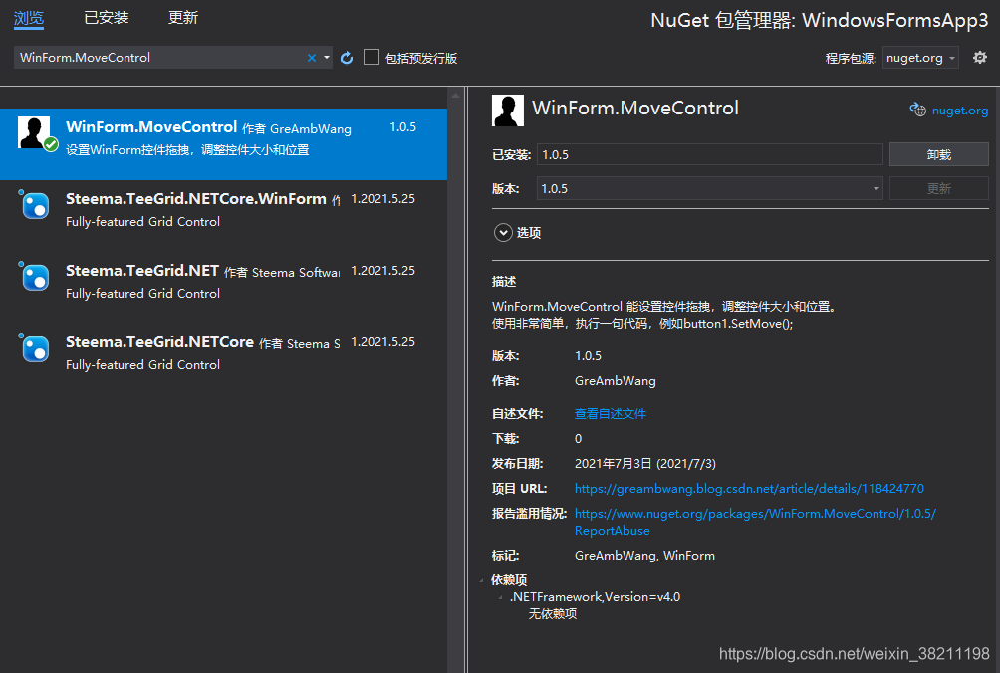Click the results list scrollbar up arrow
Viewport: 1000px width, 673px height.
point(455,96)
